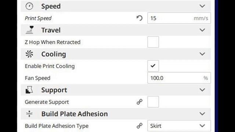The height and width of the screenshot is (132, 235).
Task: Open the Build Plate Adhesion Type dropdown
Action: 179,126
